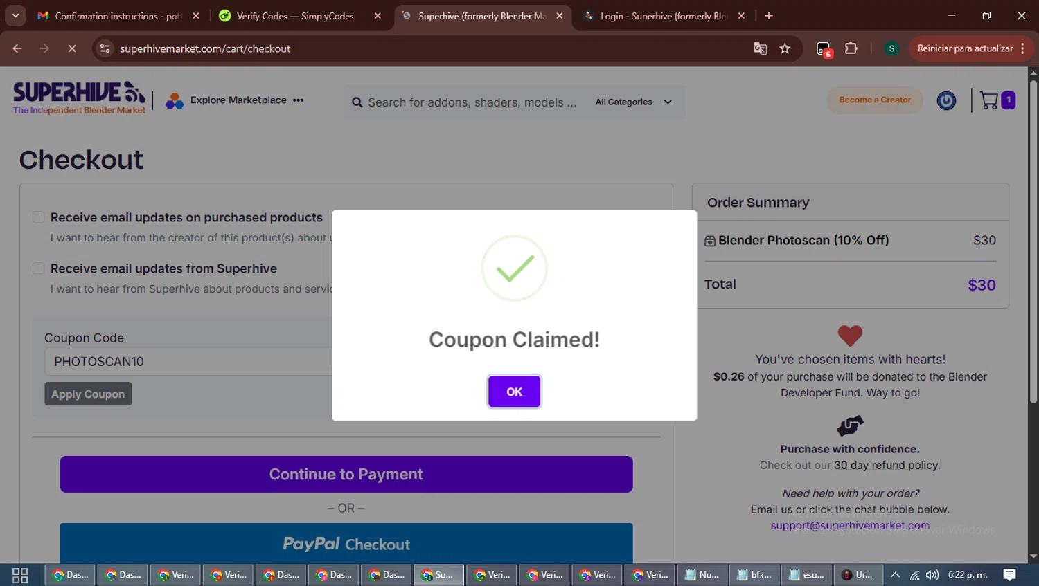Click the Superhive logo
This screenshot has height=586, width=1039.
point(80,98)
